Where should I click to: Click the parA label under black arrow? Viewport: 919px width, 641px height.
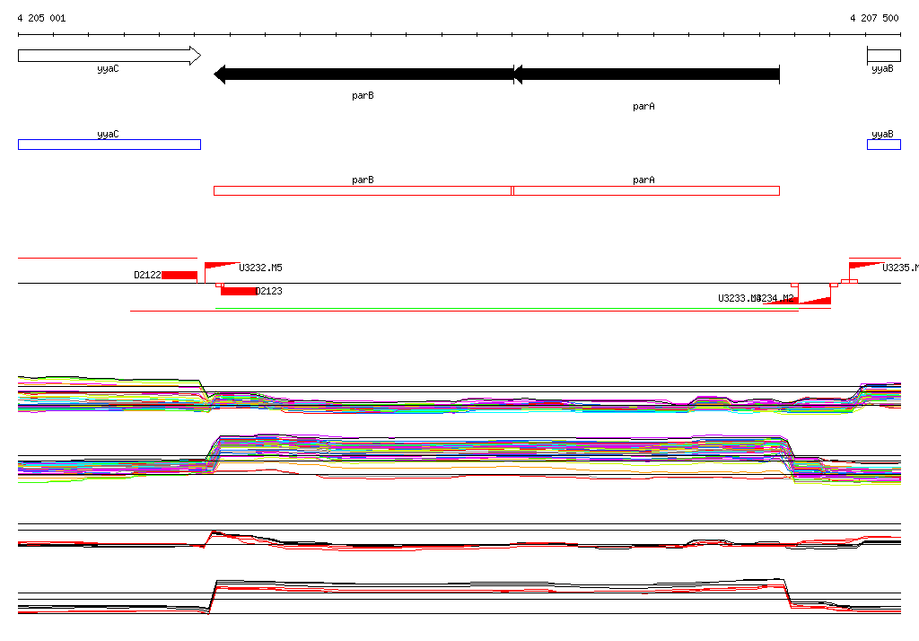pos(643,106)
